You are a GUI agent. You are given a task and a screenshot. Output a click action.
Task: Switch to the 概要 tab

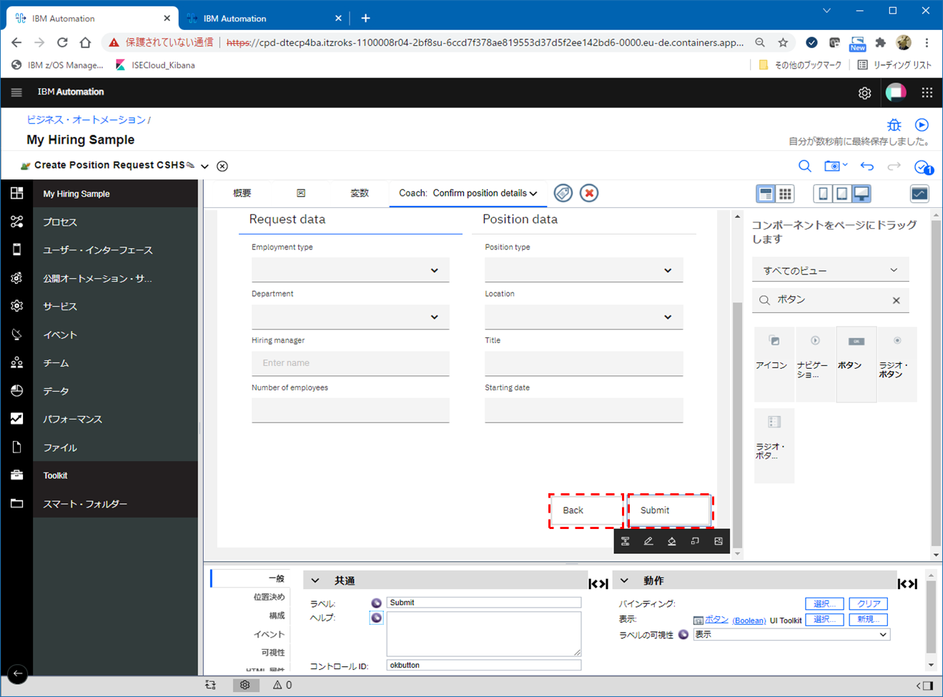pyautogui.click(x=242, y=193)
